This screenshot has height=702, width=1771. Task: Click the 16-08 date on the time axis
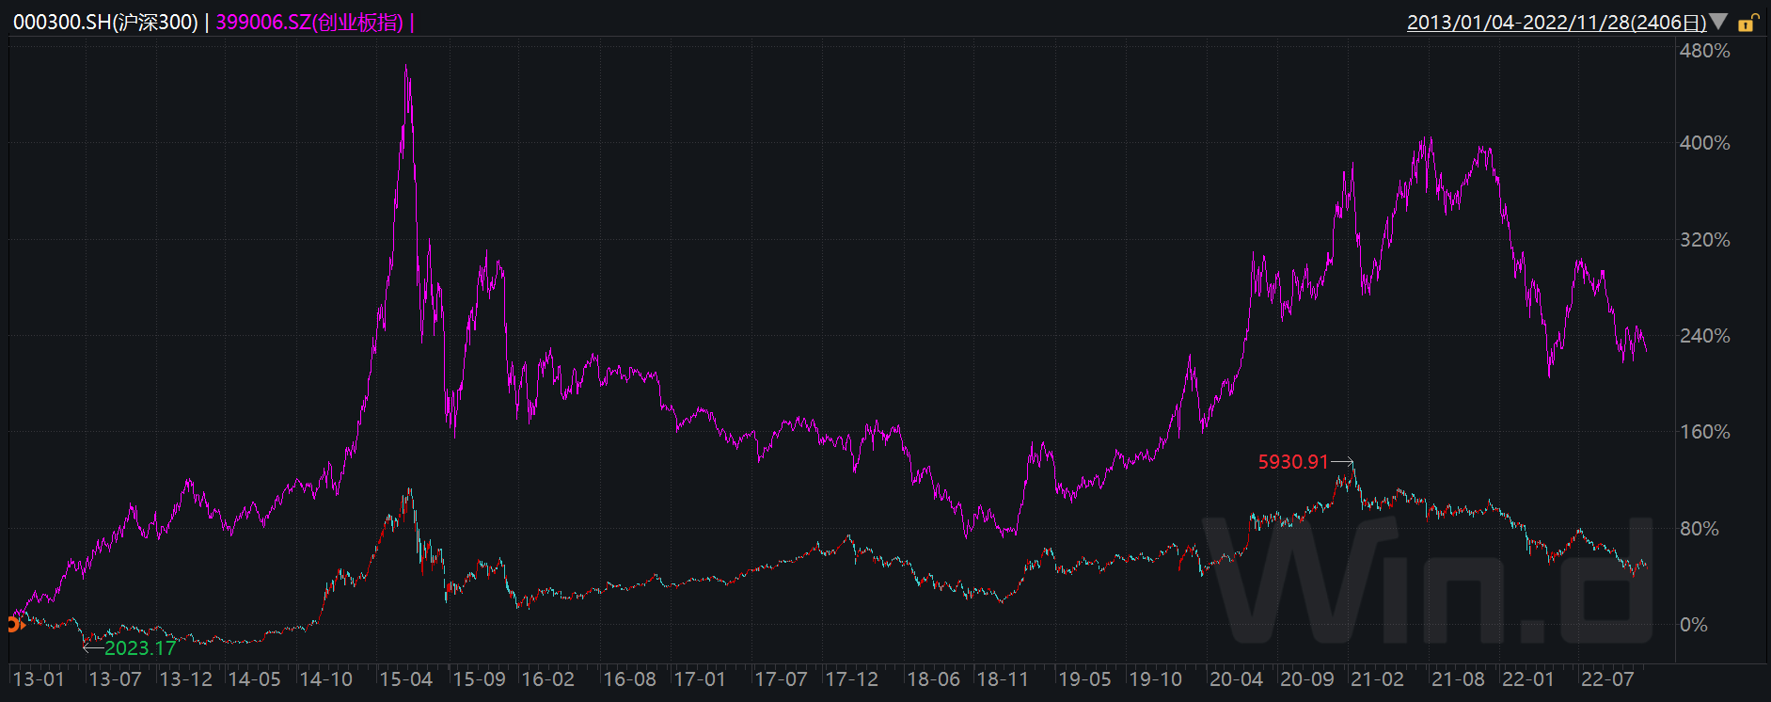pos(629,679)
